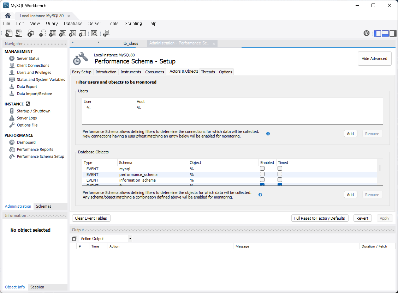Check Timed for the mysql EVENT row

click(280, 169)
